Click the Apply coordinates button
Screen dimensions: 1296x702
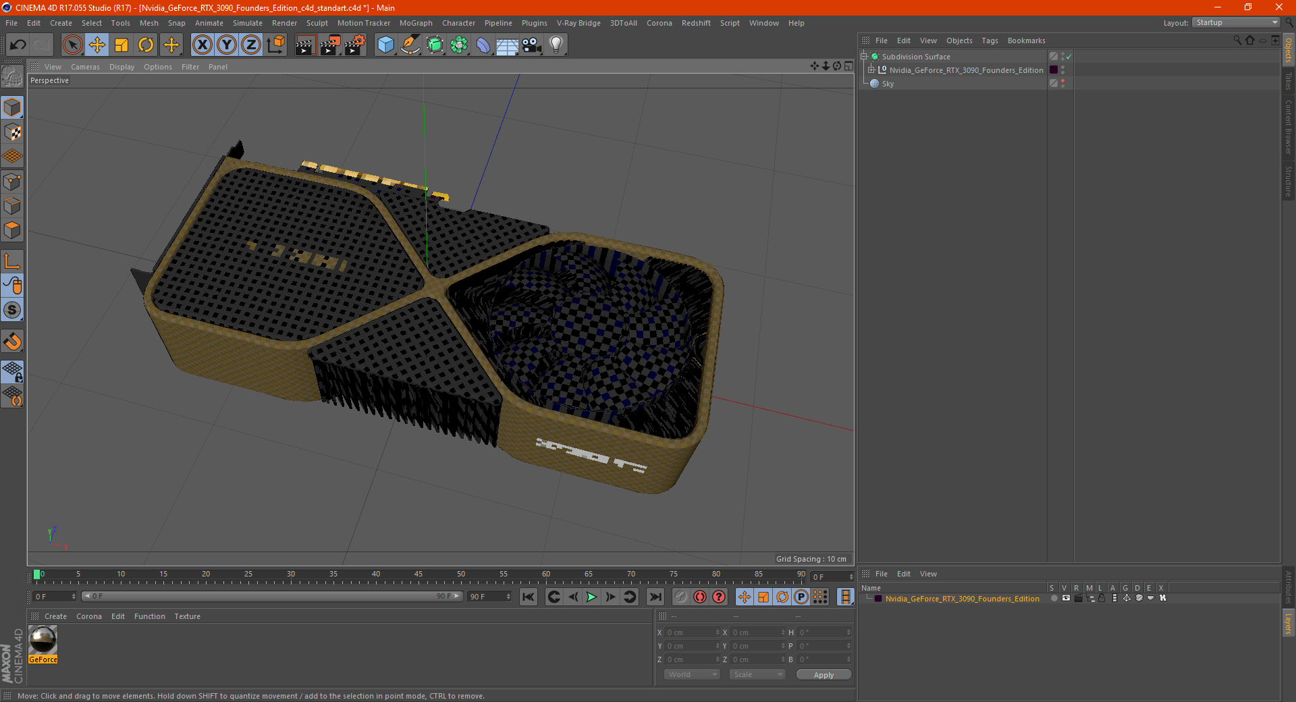pos(823,675)
